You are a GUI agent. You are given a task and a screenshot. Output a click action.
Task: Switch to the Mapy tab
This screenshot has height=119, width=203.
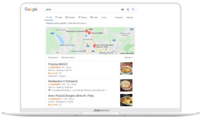tap(59, 17)
